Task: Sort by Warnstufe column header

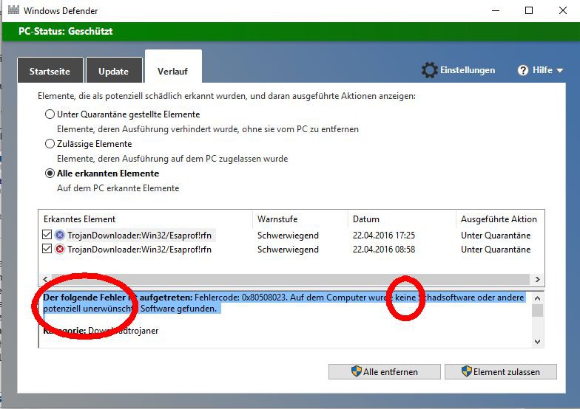Action: (300, 219)
